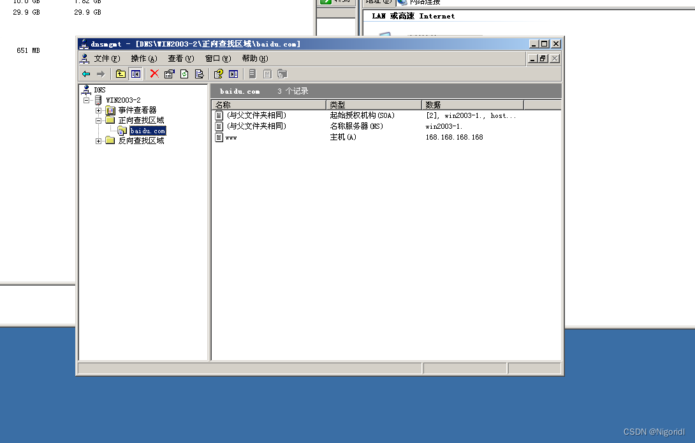Select the WIN2003-2 label in tree
Screen dimensions: 695x443
[x=123, y=100]
